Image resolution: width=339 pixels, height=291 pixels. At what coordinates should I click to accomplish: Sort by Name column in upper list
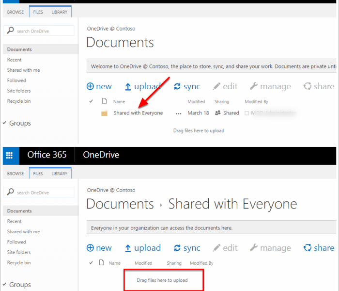click(x=119, y=102)
